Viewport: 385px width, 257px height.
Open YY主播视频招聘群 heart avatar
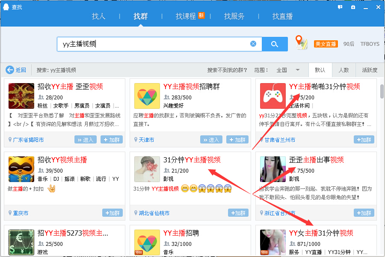[147, 96]
